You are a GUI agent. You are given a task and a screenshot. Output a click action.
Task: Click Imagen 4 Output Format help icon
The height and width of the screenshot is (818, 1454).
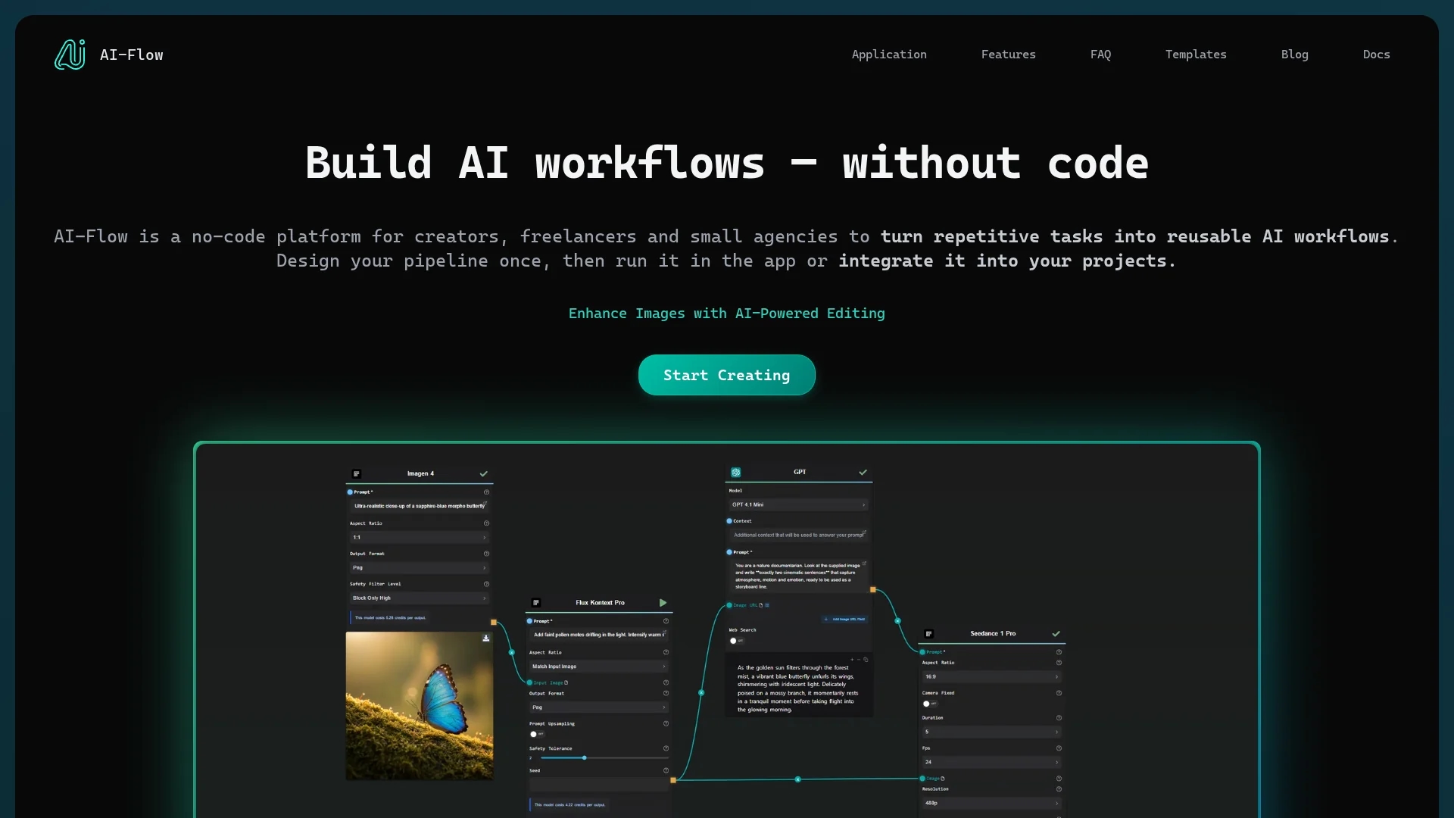coord(486,554)
